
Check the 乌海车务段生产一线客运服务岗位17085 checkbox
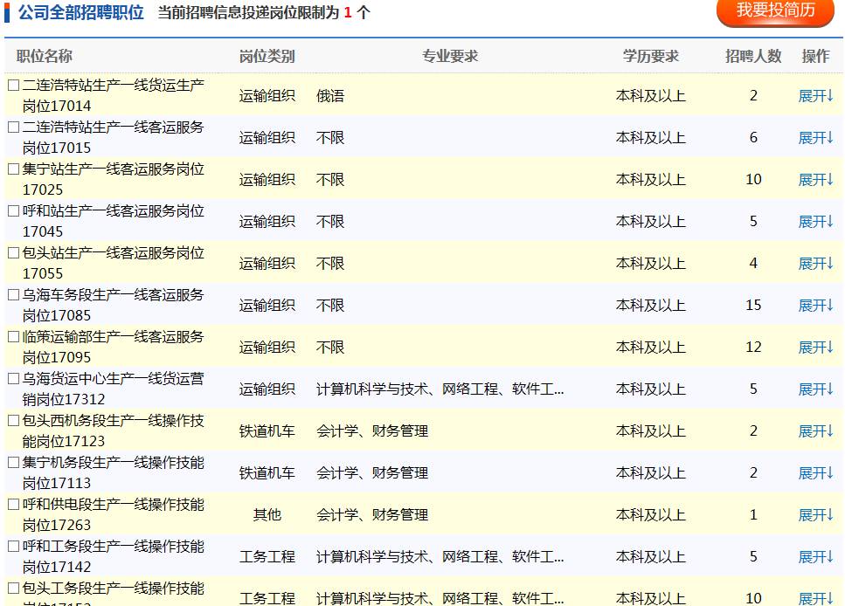click(x=14, y=294)
